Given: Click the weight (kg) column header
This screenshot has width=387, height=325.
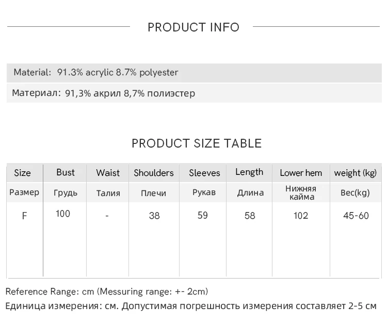Looking at the screenshot, I should (356, 173).
